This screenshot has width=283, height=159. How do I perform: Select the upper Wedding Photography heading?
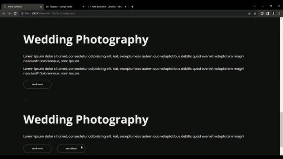pos(86,40)
